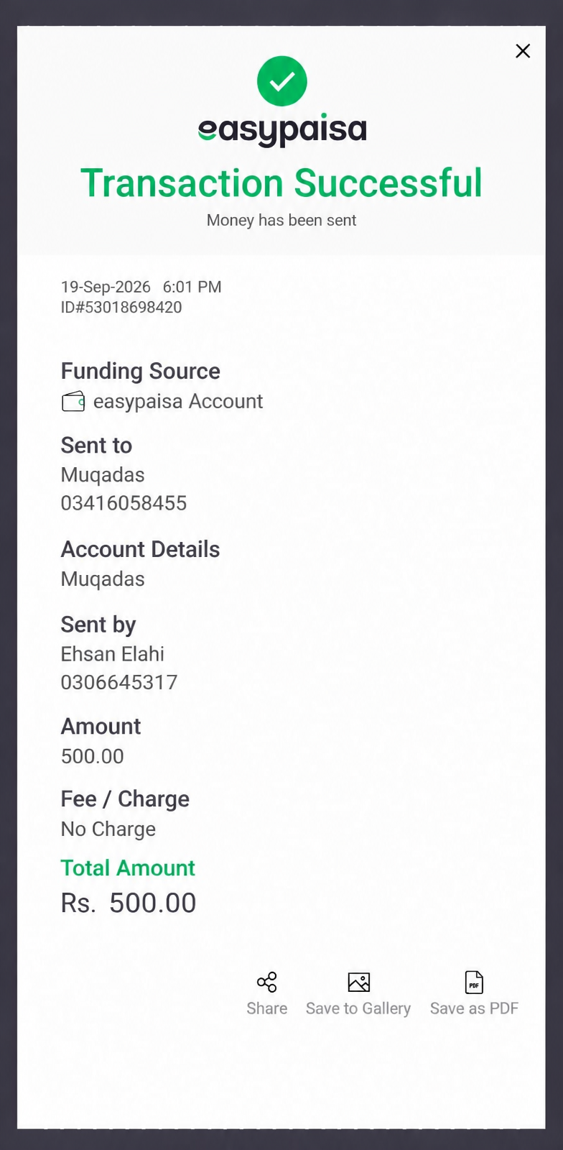Viewport: 563px width, 1150px height.
Task: Tap the Share nodes icon
Action: tap(266, 982)
